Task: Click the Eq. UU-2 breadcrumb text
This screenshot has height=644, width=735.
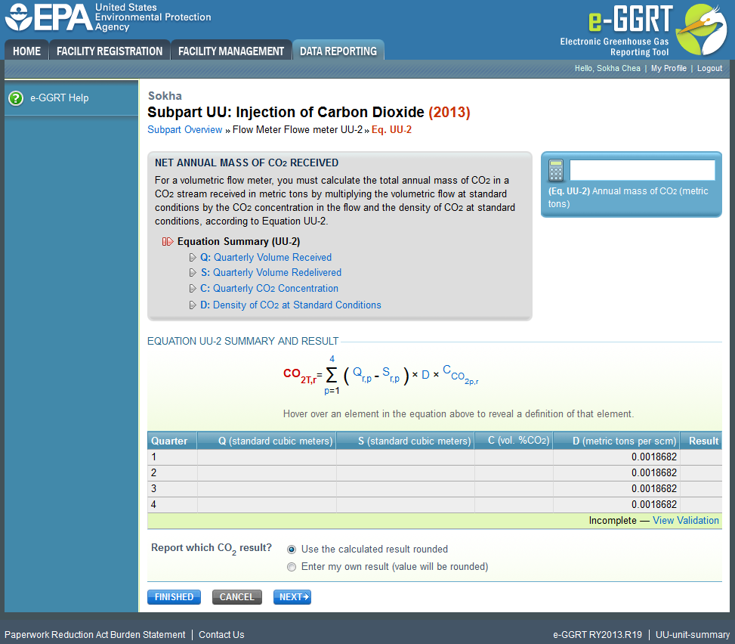Action: point(391,129)
